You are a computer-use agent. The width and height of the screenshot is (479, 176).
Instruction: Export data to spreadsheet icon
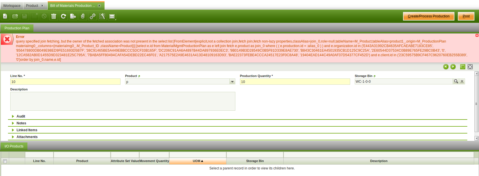(x=73, y=16)
